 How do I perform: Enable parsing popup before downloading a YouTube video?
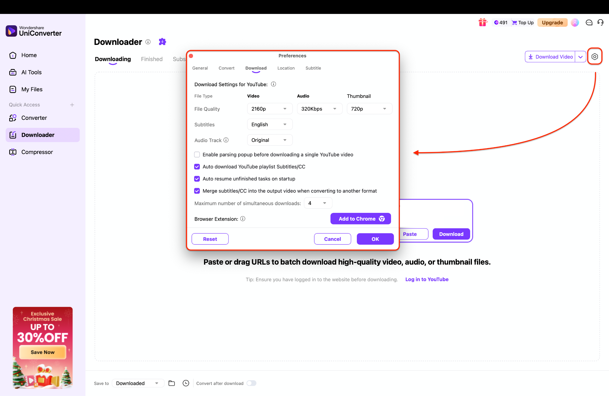click(197, 154)
